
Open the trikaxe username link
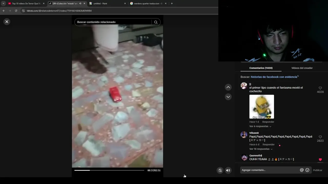[x=254, y=133]
